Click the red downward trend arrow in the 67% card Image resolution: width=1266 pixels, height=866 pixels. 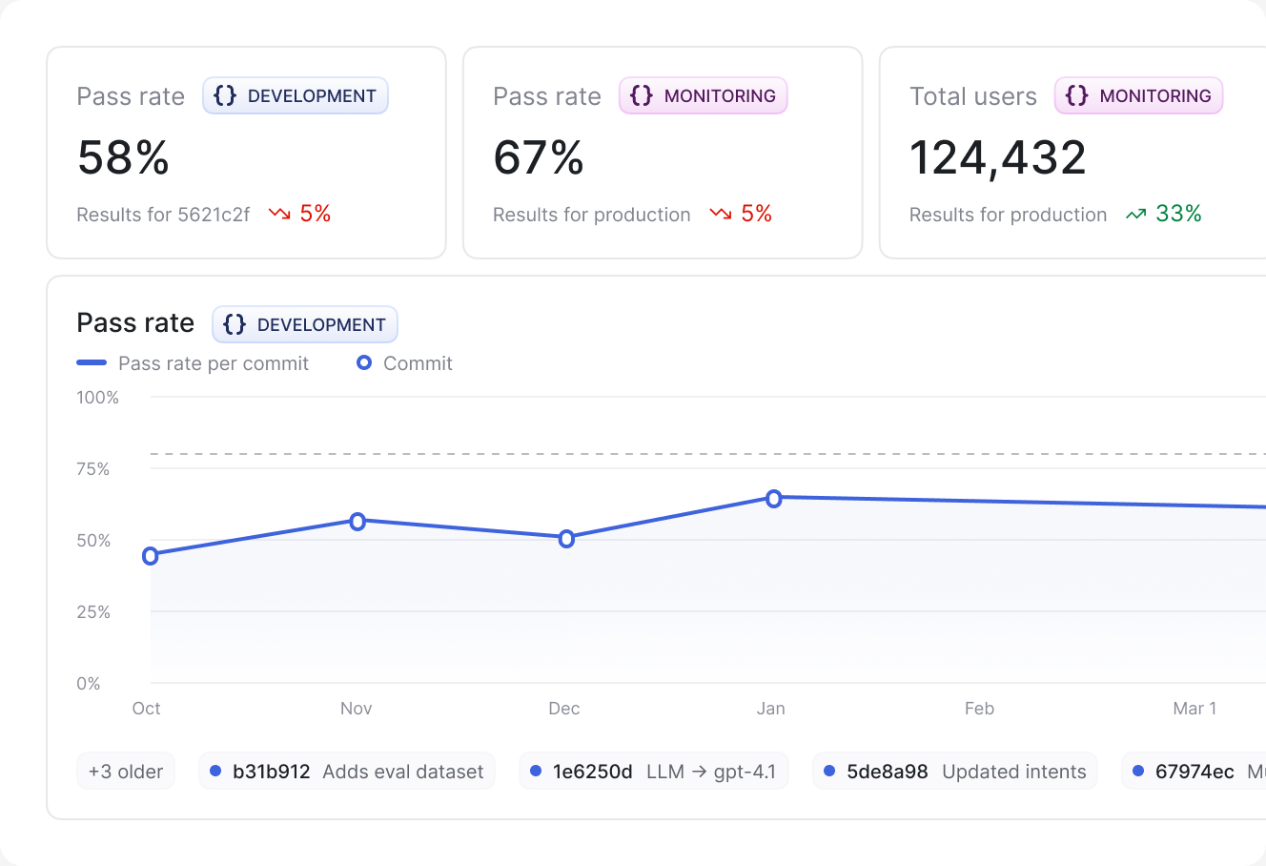click(721, 214)
